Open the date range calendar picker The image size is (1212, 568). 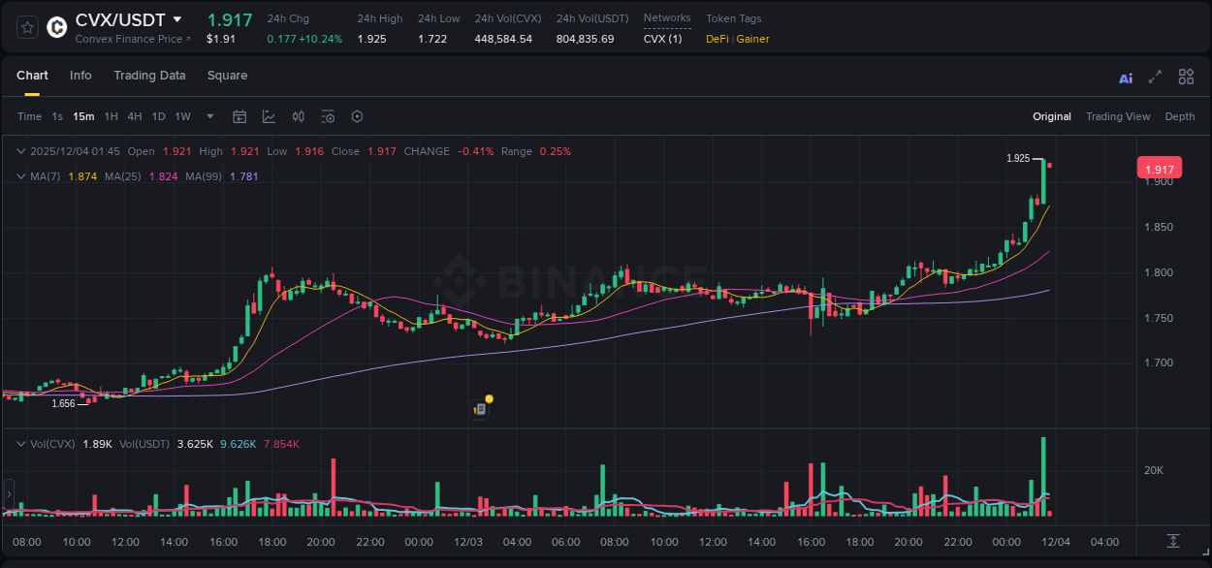[x=239, y=116]
